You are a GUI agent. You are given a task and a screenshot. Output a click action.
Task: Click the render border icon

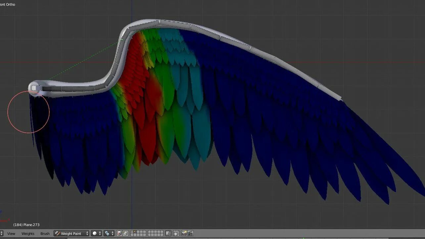[x=176, y=233]
